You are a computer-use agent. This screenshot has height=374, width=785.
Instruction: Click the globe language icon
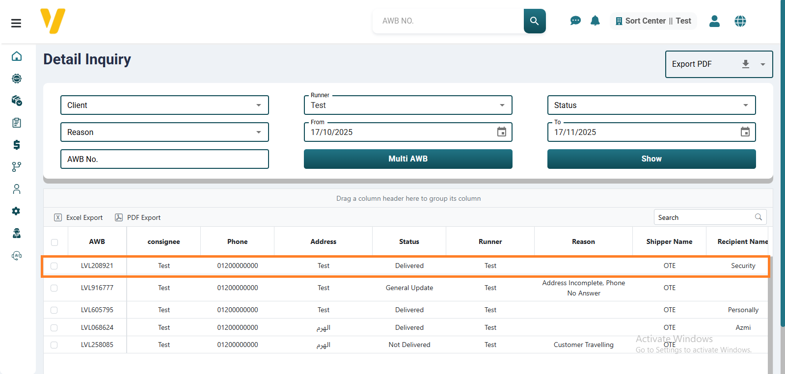[740, 21]
